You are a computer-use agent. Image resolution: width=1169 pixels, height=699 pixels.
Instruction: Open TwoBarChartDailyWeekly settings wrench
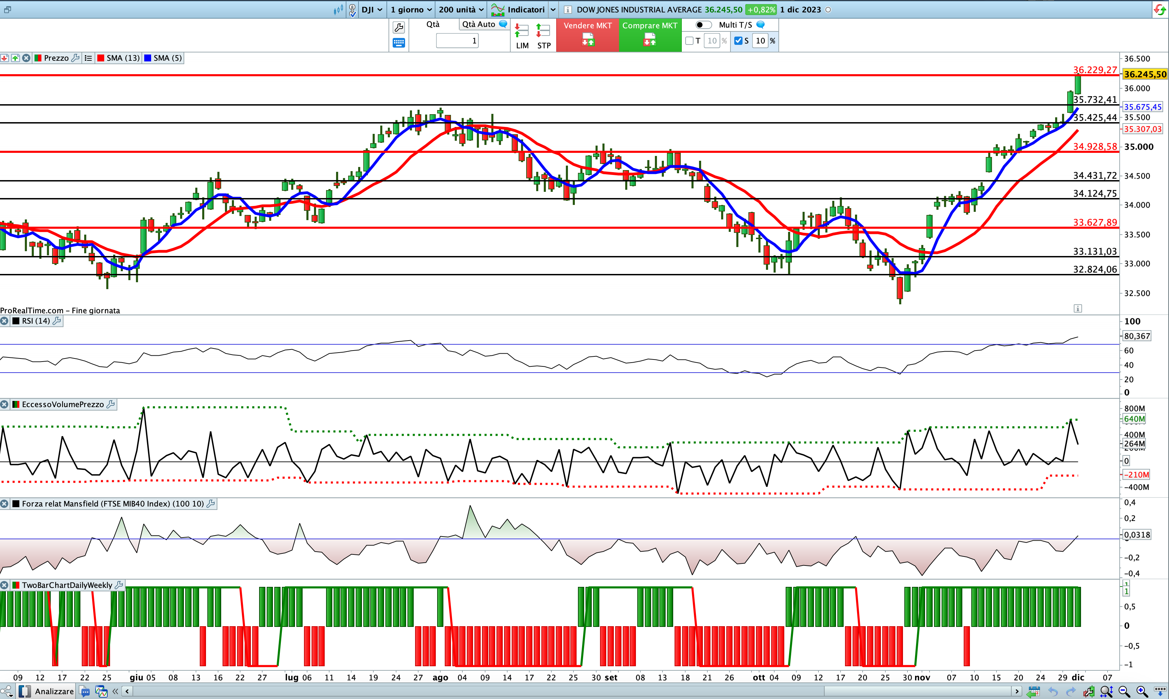point(119,585)
